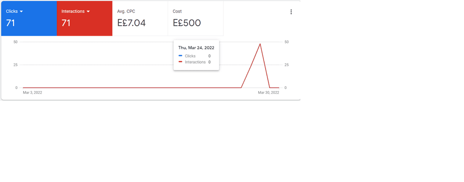The width and height of the screenshot is (464, 182).
Task: Select the Avg. CPC metric card
Action: pos(140,18)
